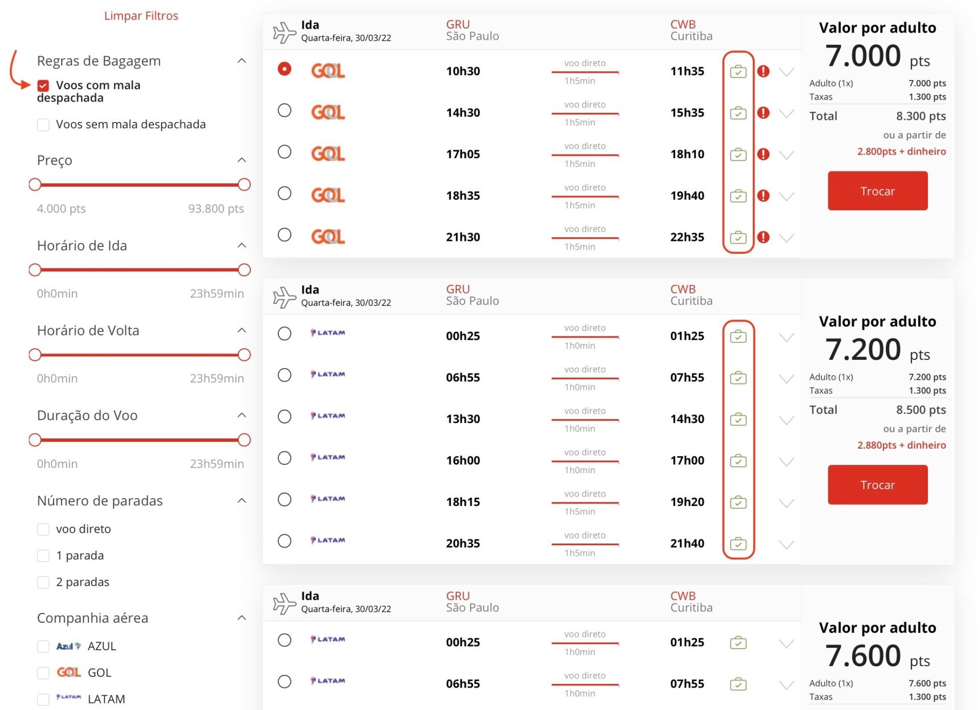Check Voos sem mala despachada

point(43,125)
